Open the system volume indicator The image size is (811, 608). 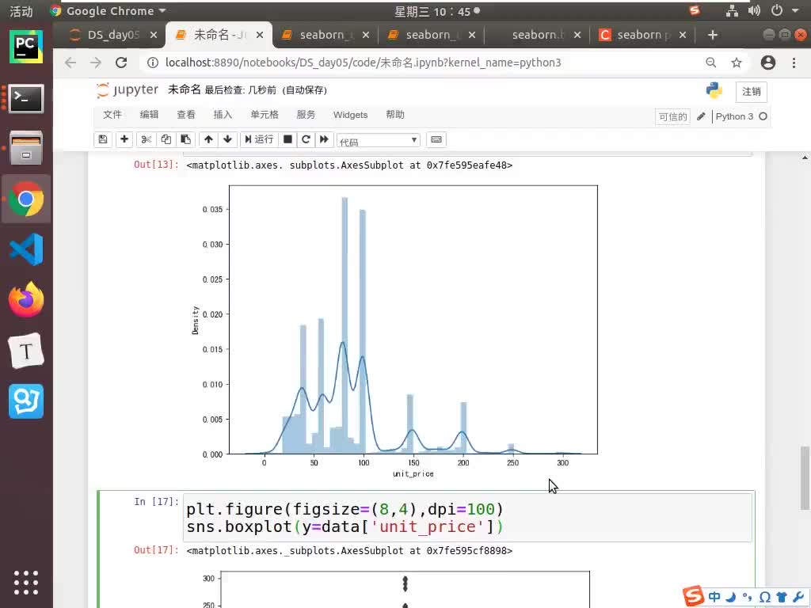(x=754, y=11)
